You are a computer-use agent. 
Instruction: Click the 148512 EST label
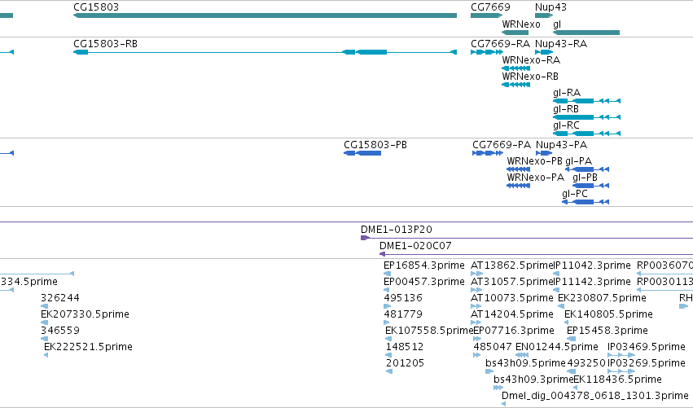[x=405, y=347]
